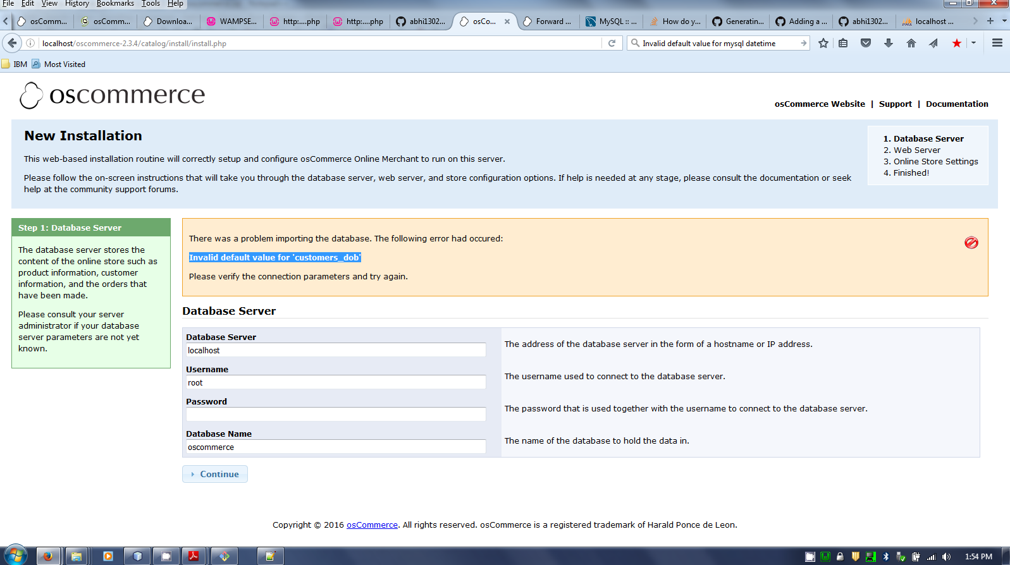Click the search go arrow in search box
The width and height of the screenshot is (1010, 565).
click(803, 43)
